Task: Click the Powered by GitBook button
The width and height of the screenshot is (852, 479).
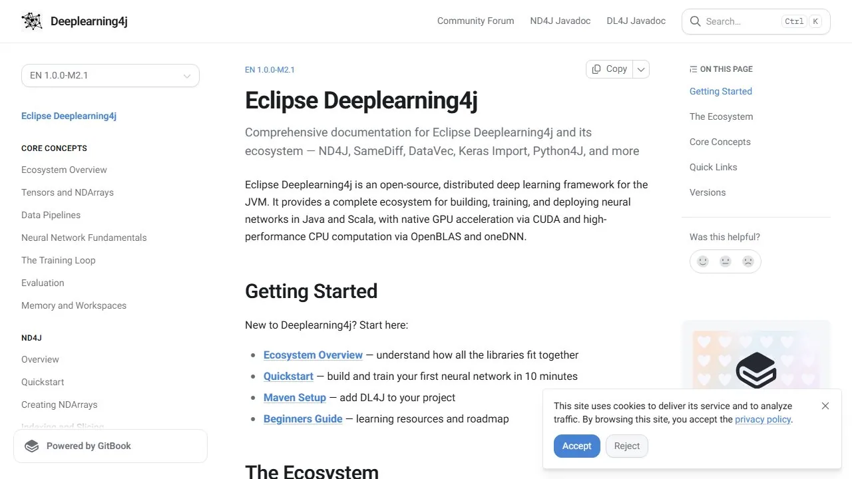Action: tap(110, 446)
